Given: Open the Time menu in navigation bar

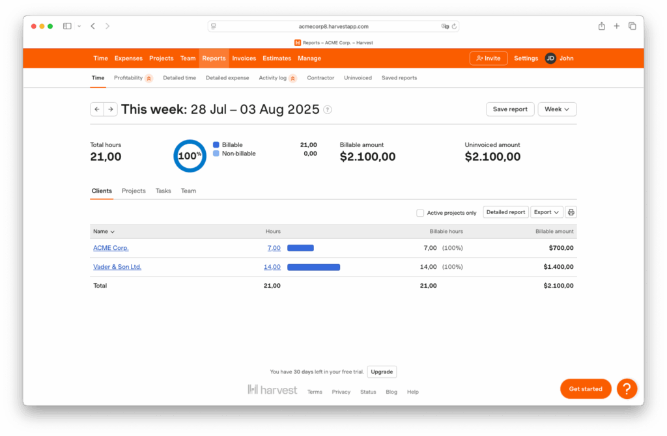Looking at the screenshot, I should [100, 58].
